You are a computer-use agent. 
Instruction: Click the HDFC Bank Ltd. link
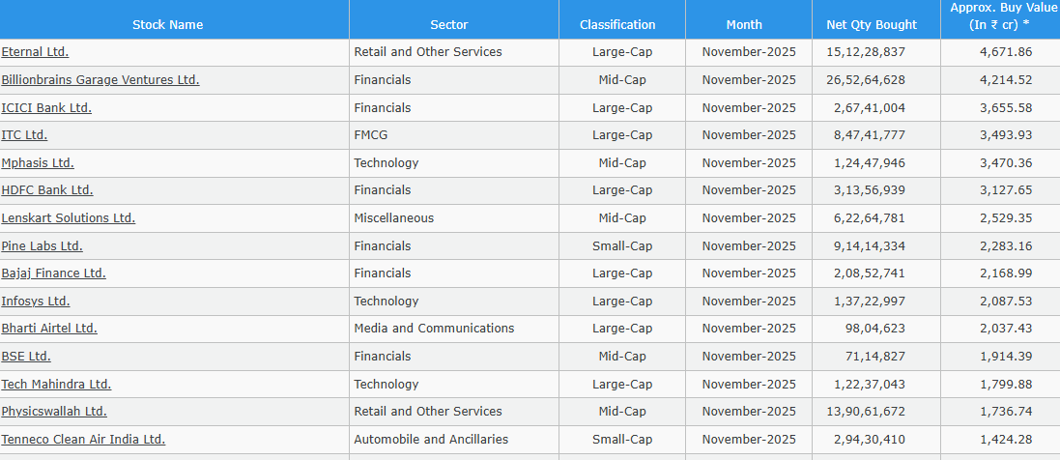(x=47, y=190)
